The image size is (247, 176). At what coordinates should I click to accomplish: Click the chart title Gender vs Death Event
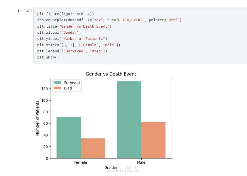[111, 74]
